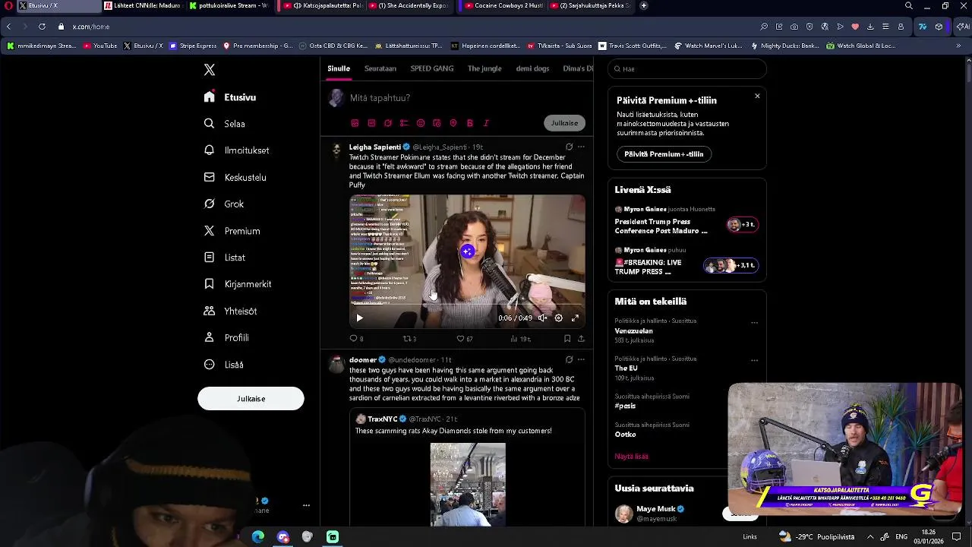Tag a location in the post

point(453,123)
